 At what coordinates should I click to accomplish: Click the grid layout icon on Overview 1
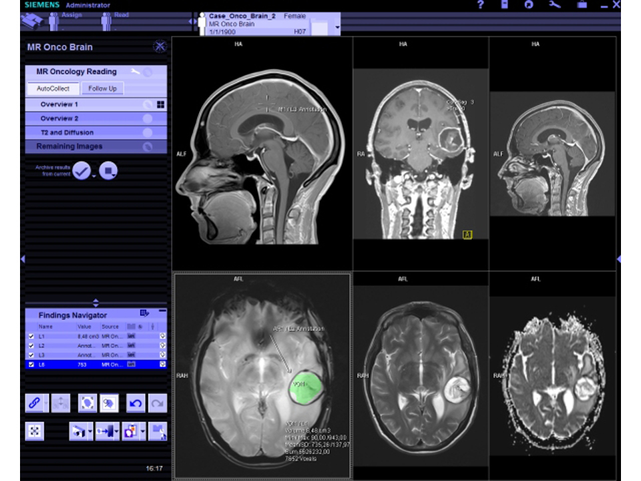[x=161, y=105]
